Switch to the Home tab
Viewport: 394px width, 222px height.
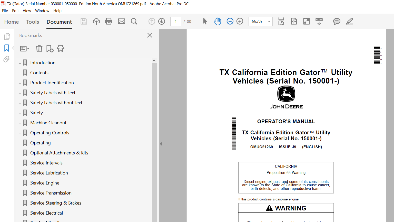(12, 22)
